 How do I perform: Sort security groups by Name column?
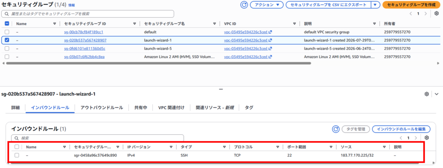pyautogui.click(x=55, y=24)
